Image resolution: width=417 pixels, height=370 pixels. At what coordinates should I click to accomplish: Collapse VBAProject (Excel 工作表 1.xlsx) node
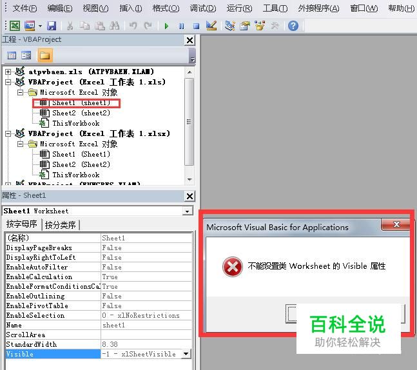pos(8,133)
